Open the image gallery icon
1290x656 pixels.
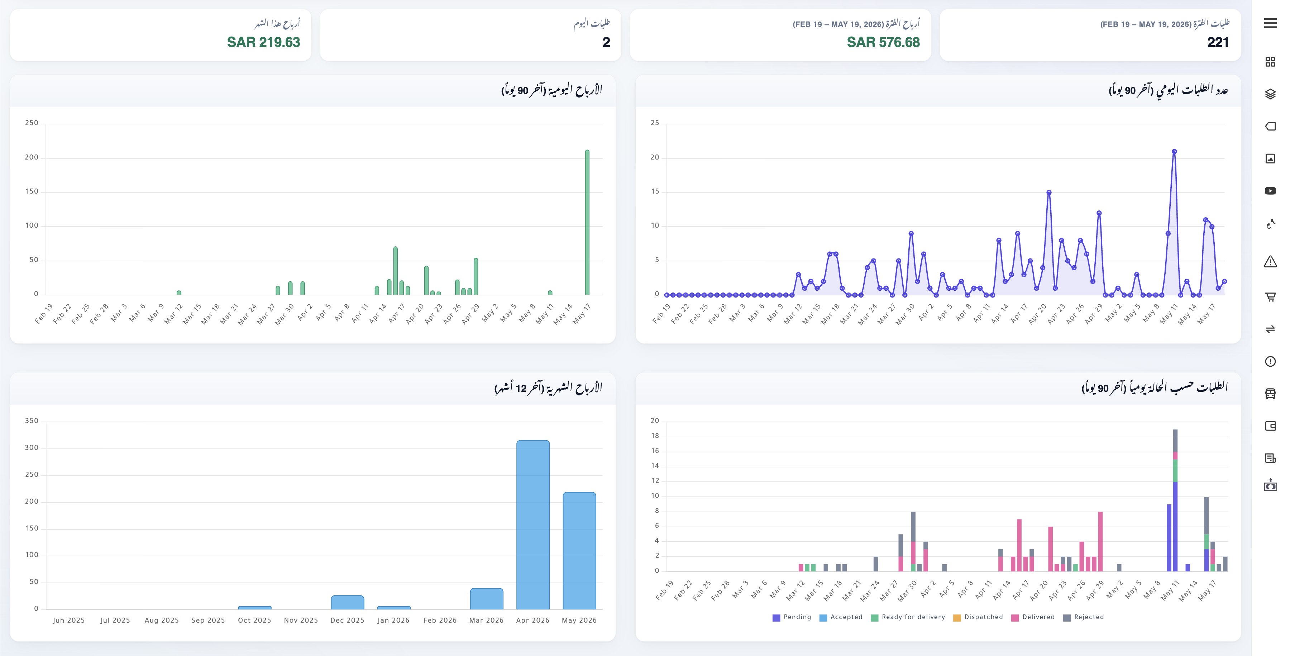[x=1270, y=158]
